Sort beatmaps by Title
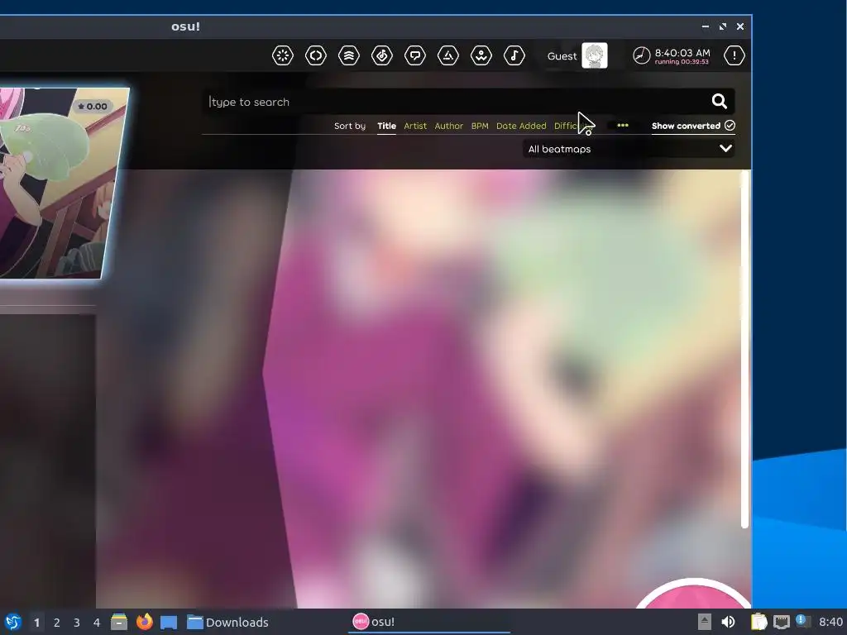 point(386,126)
